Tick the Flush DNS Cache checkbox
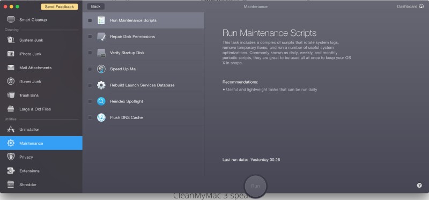 (90, 117)
